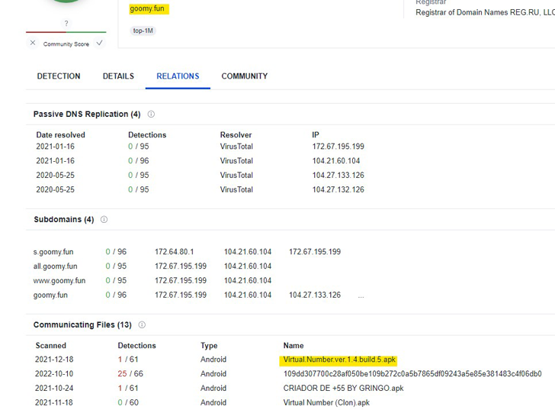Vote negative with Community Score X icon
The width and height of the screenshot is (555, 413).
coord(33,44)
